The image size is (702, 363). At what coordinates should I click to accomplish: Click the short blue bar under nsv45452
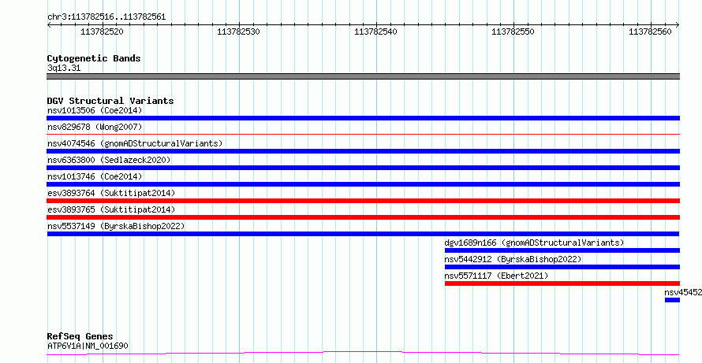[673, 300]
